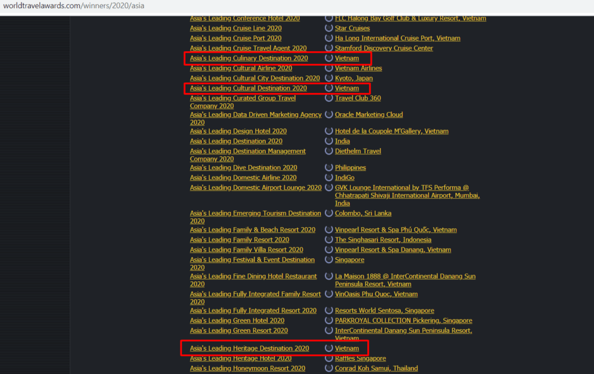Image resolution: width=594 pixels, height=374 pixels.
Task: Open Asia's Leading Design Hotel 2020
Action: tap(238, 131)
